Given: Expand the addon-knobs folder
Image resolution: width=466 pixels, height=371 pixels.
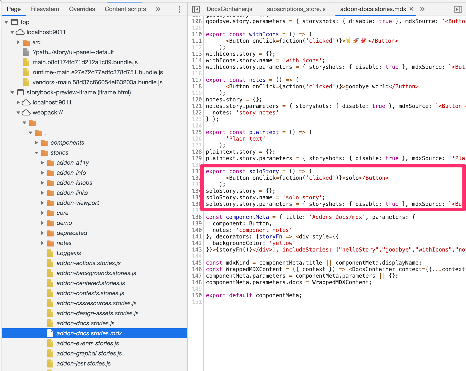Looking at the screenshot, I should 42,183.
